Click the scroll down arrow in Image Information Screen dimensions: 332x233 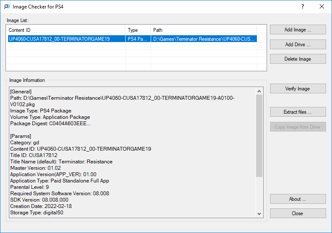[259, 214]
